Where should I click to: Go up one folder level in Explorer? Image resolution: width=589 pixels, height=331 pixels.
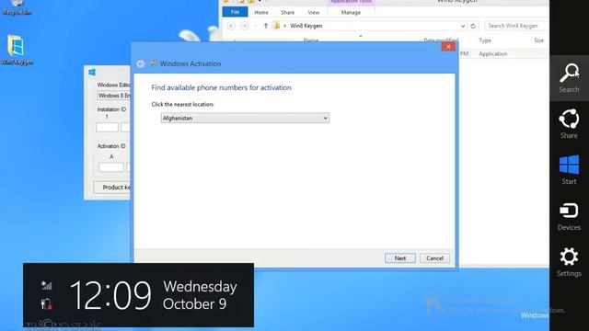266,26
